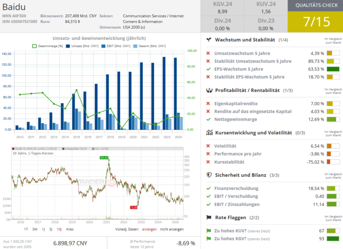The height and width of the screenshot is (249, 343).
Task: Click red X beside Stabilität Umsatzwachstum 5 Jahre
Action: pos(208,61)
